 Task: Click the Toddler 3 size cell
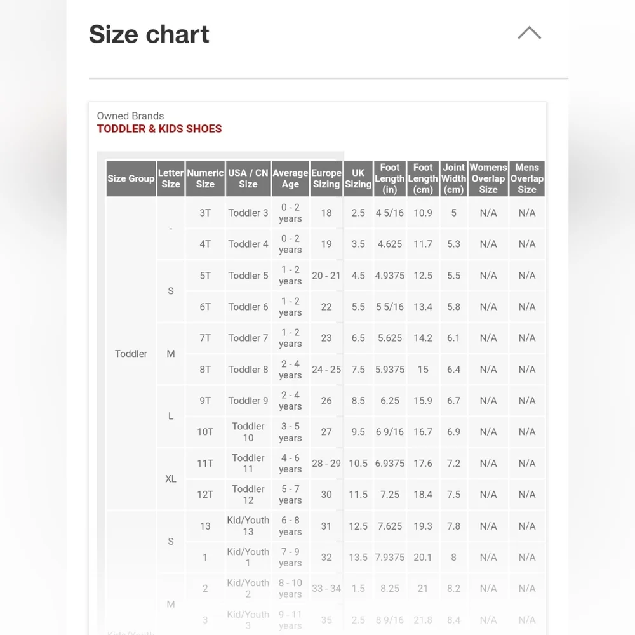pos(248,213)
